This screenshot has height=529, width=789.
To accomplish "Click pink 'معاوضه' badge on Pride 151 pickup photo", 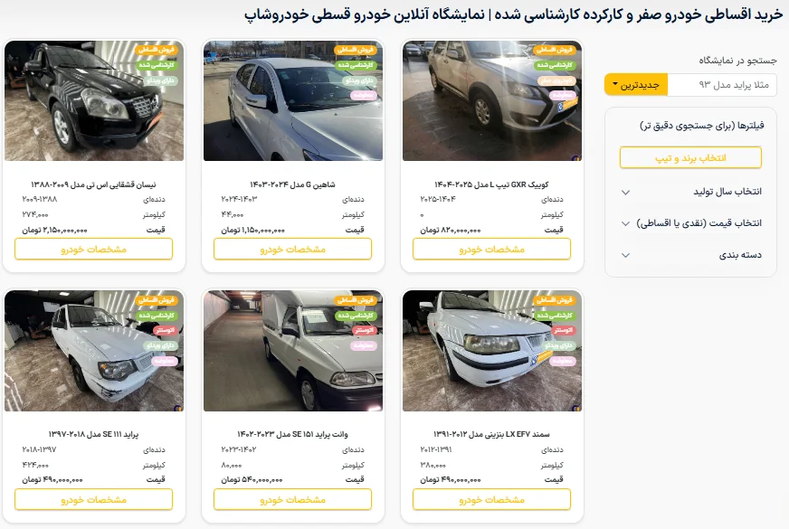I will click(x=364, y=345).
